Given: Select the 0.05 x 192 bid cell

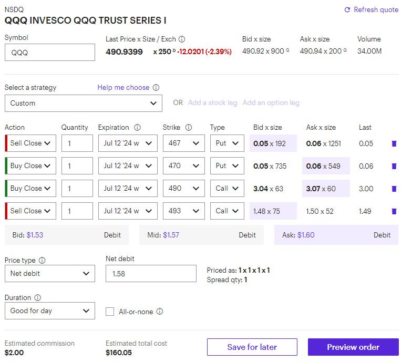Looking at the screenshot, I should (x=273, y=143).
